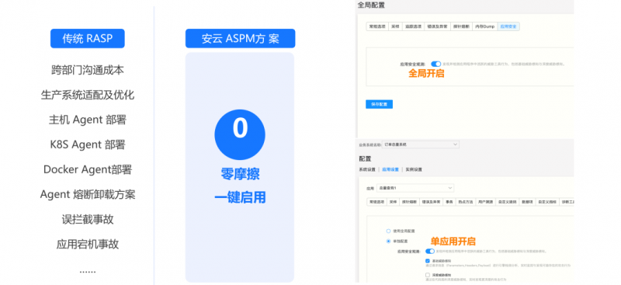Select the 使用全局配置 radio button
Viewport: 621px width, 285px height.
[389, 231]
